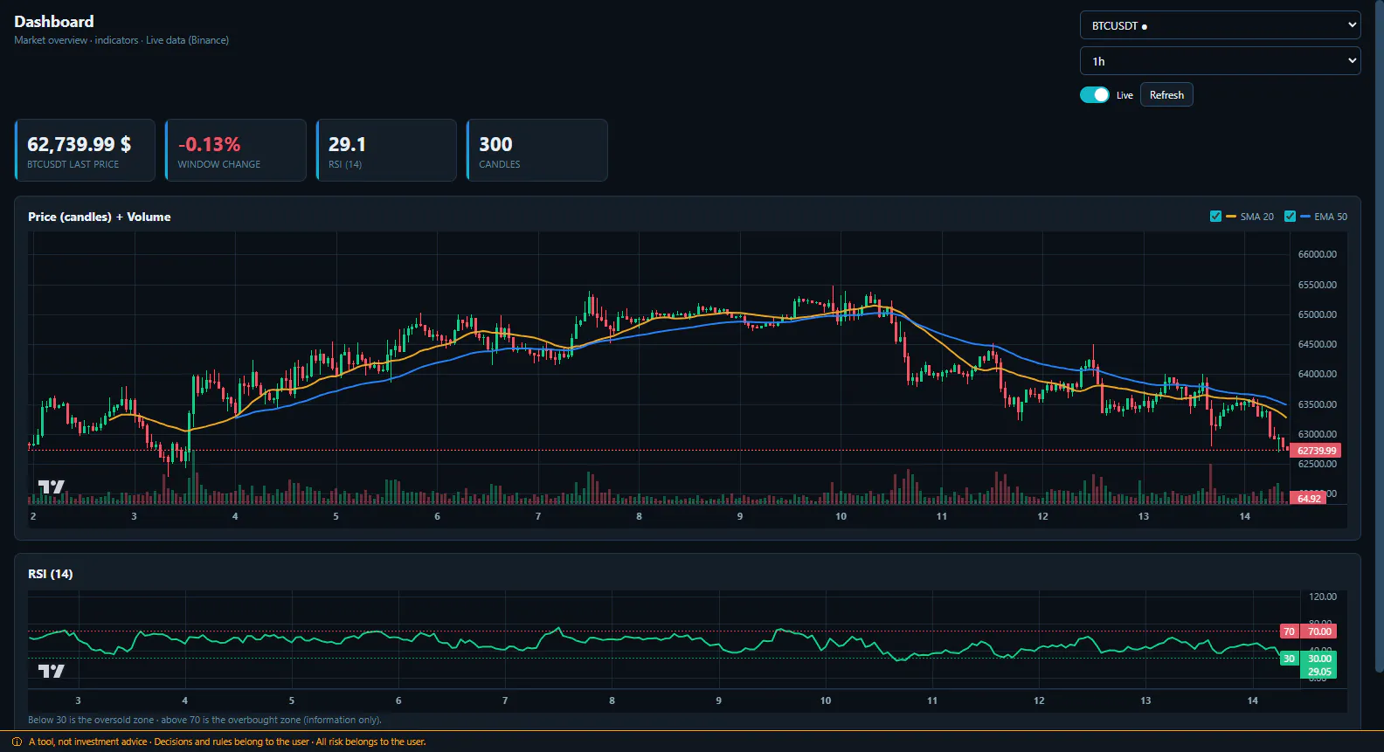Image resolution: width=1384 pixels, height=752 pixels.
Task: Click the "Price (candles) + Volume" panel title
Action: click(x=100, y=217)
